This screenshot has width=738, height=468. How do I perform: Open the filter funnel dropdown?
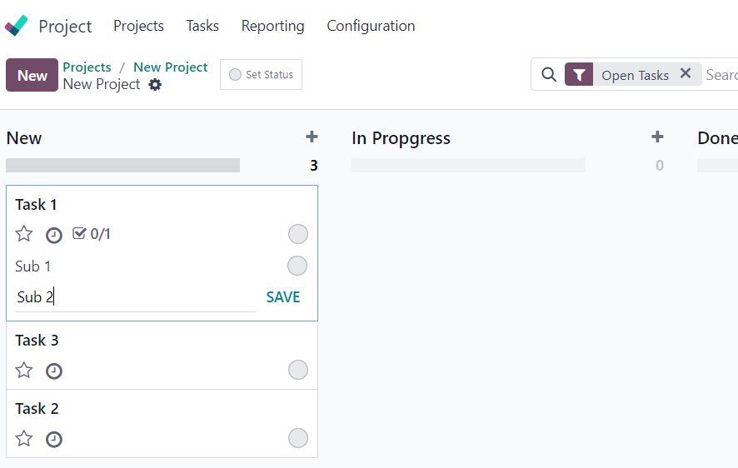click(579, 74)
